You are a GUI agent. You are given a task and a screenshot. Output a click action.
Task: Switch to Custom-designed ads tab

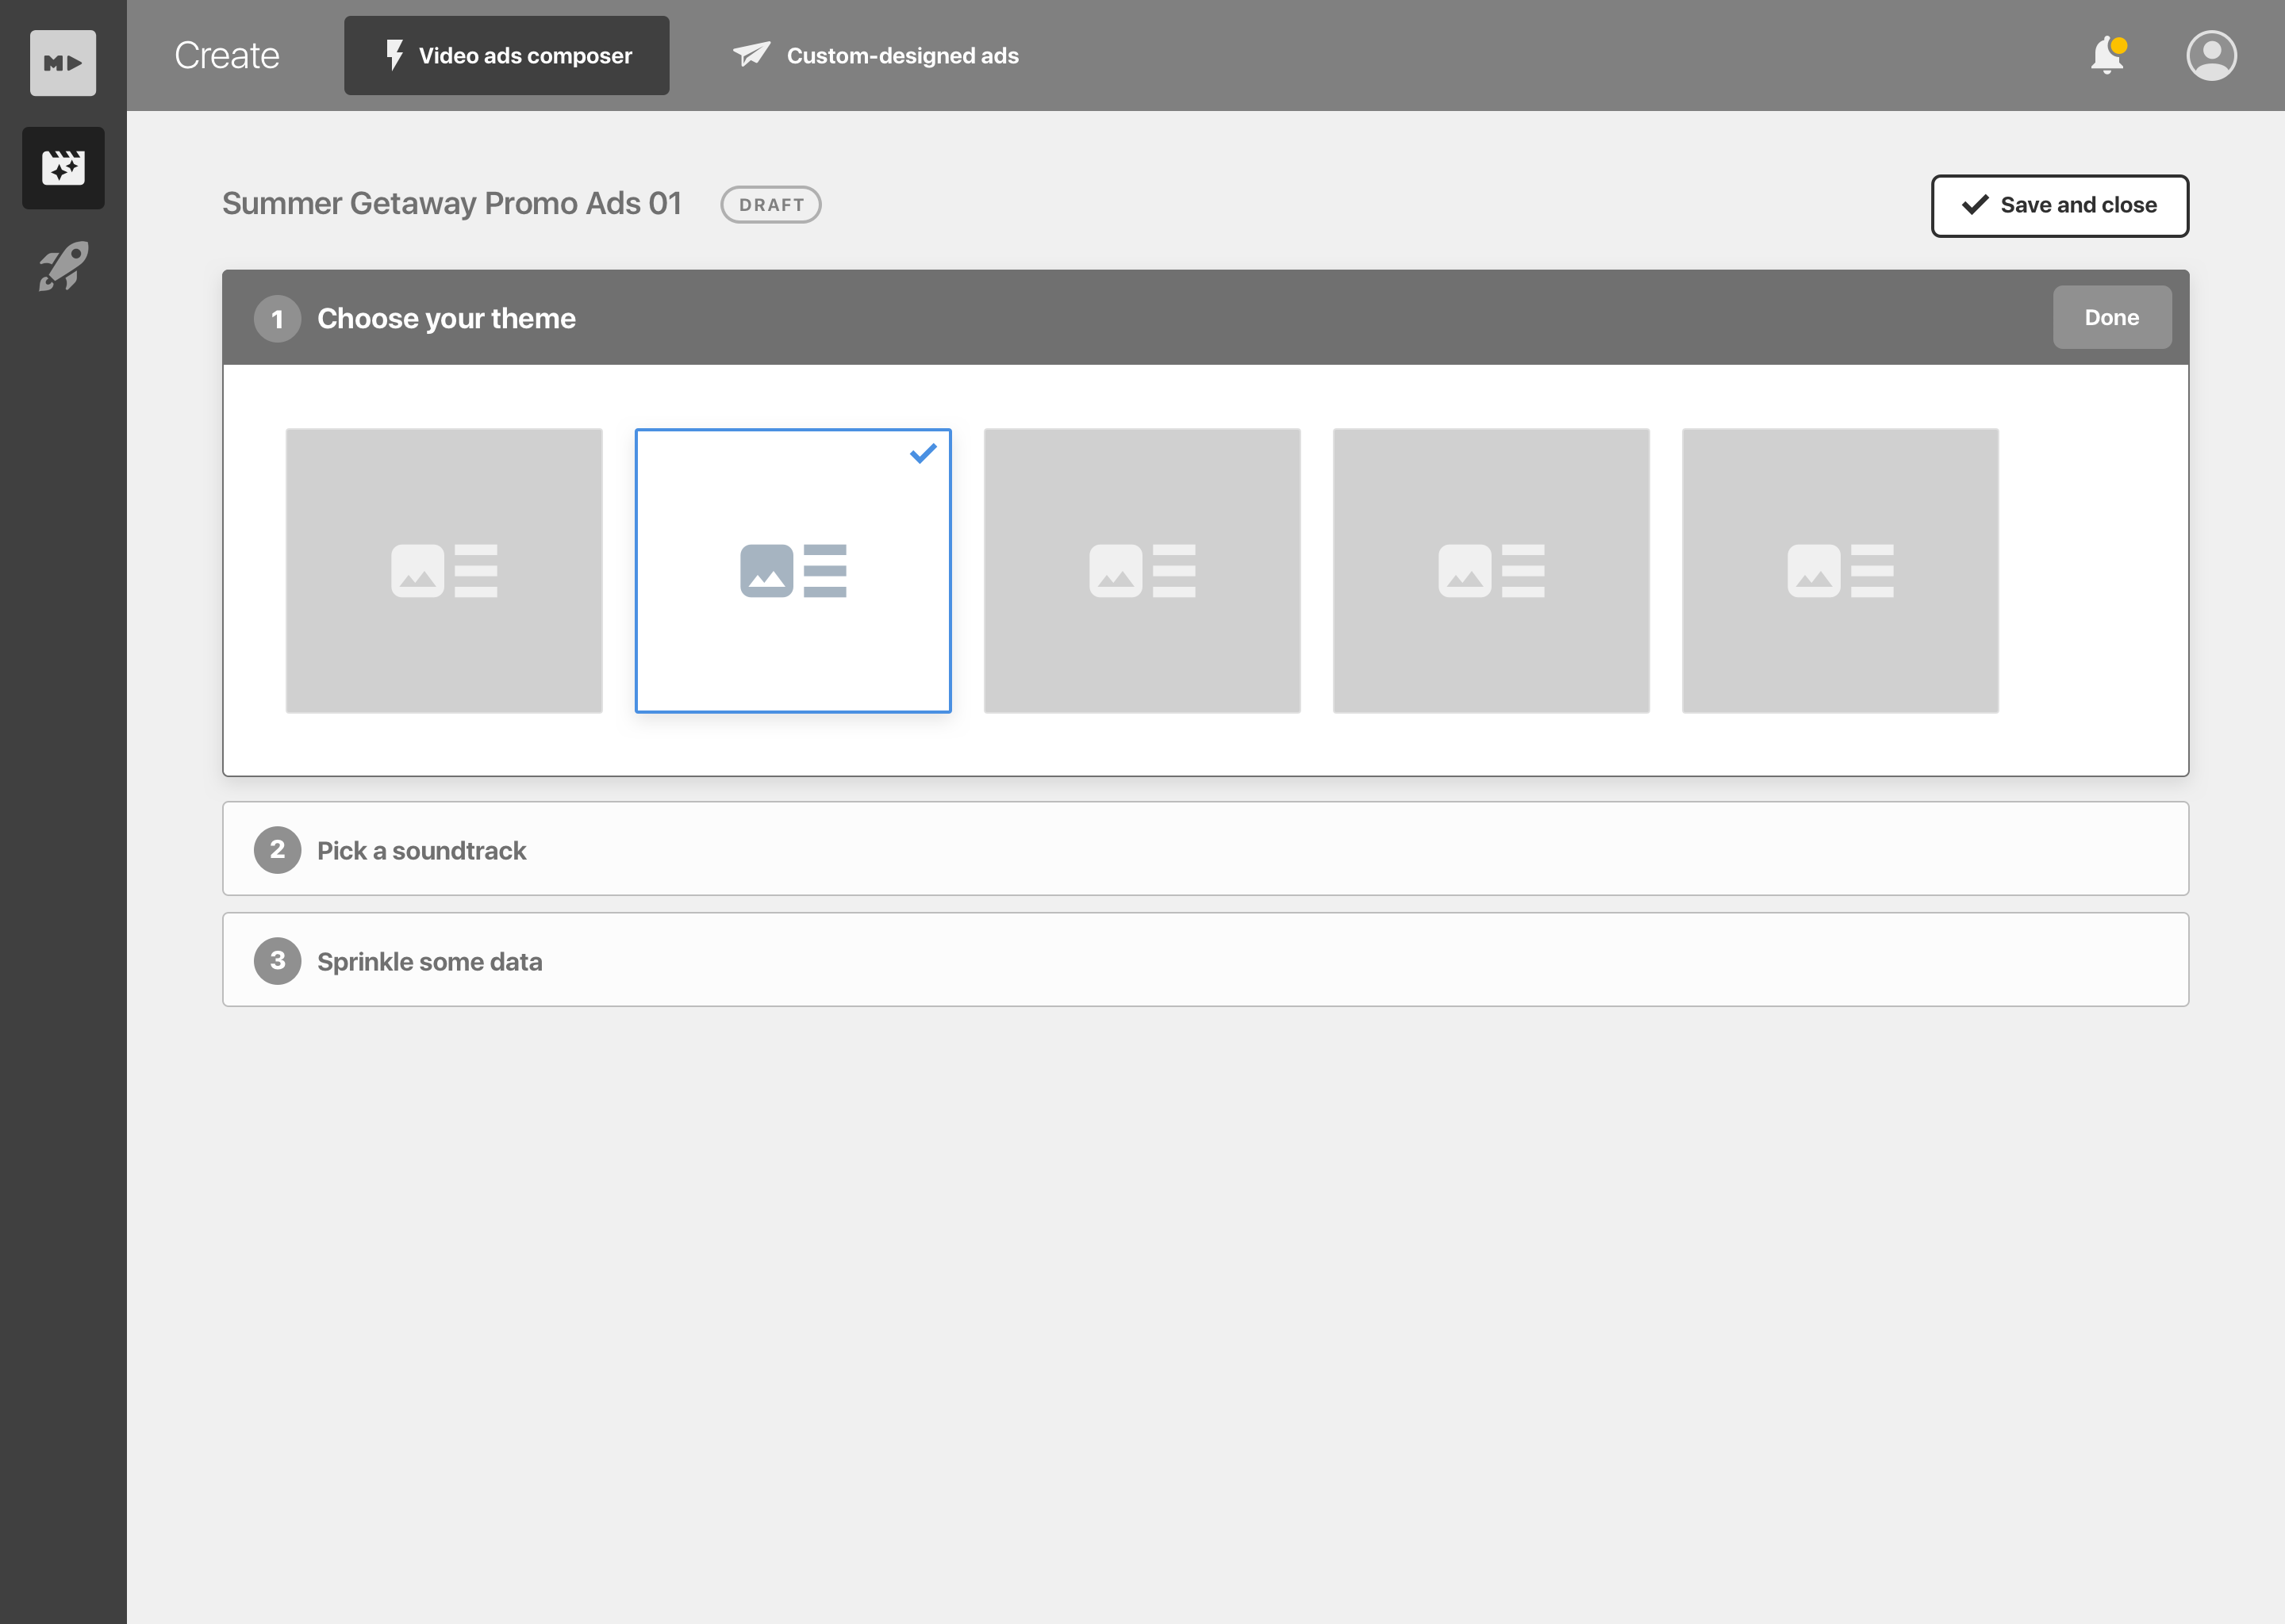point(901,56)
